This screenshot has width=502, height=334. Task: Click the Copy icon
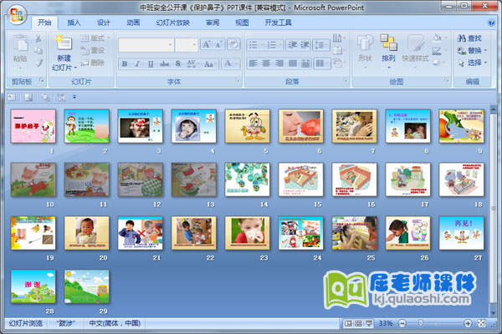38,50
